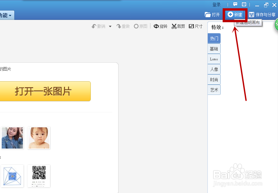Click the 登录 login link
Viewport: 278px width, 193px height.
click(217, 5)
